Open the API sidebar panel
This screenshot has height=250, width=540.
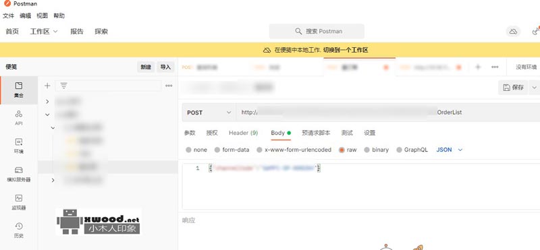click(19, 118)
